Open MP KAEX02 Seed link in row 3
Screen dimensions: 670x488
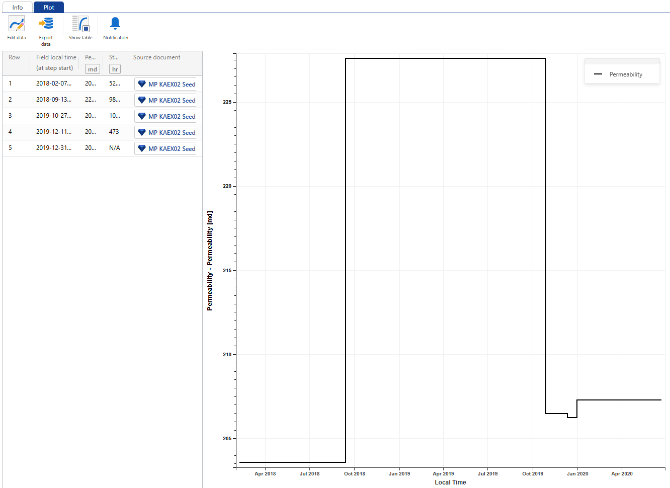pyautogui.click(x=172, y=117)
